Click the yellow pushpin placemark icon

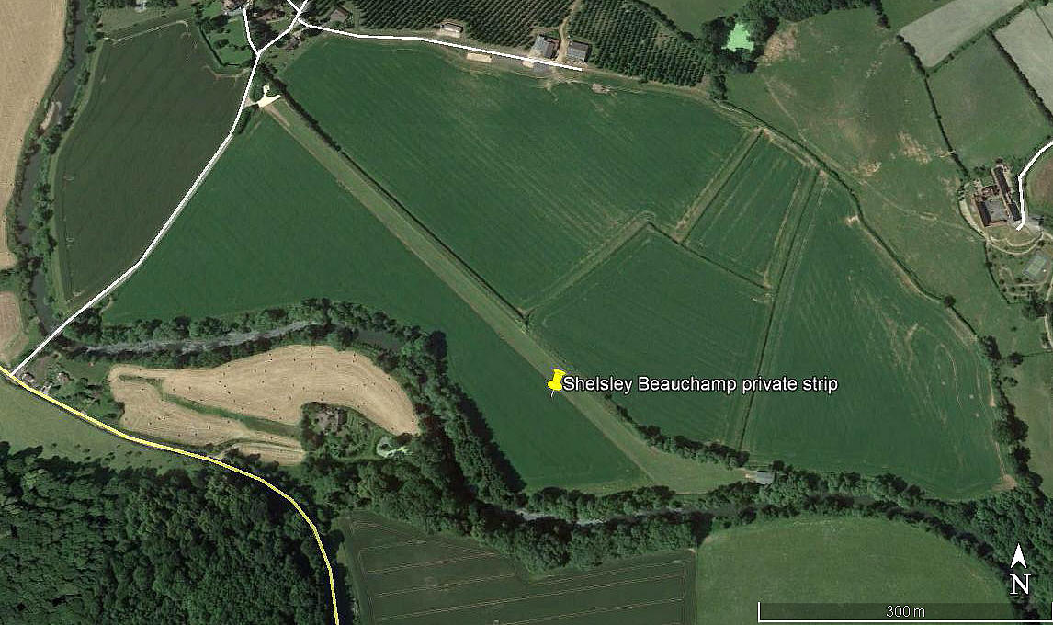pos(555,381)
